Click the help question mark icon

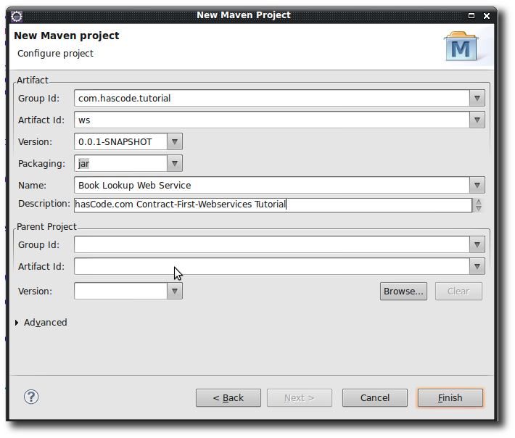pyautogui.click(x=31, y=397)
